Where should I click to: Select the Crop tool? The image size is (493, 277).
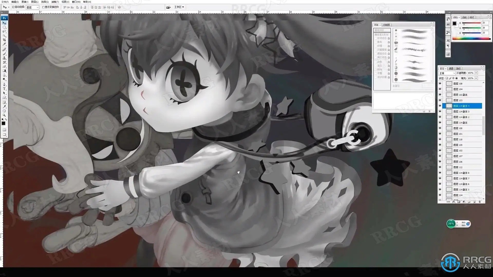[x=4, y=40]
